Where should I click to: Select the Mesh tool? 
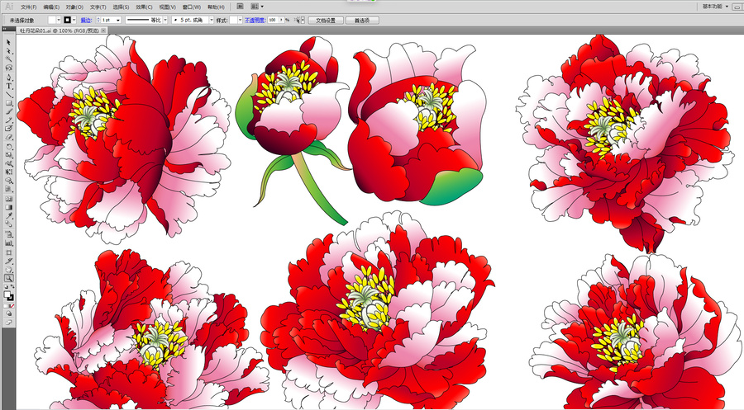(x=8, y=199)
